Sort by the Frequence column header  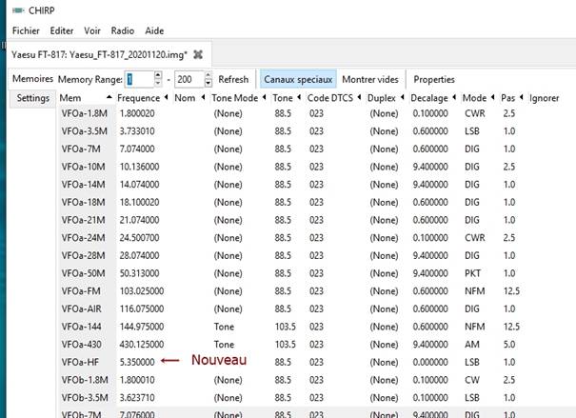[143, 98]
